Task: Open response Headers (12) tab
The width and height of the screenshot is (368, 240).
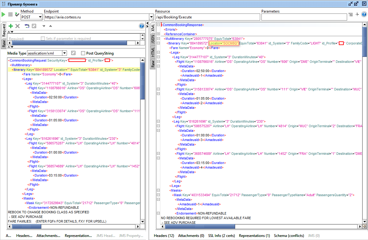Action: [164, 236]
